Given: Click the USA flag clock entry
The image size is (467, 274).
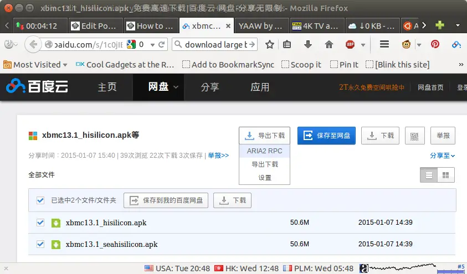Looking at the screenshot, I should [177, 268].
